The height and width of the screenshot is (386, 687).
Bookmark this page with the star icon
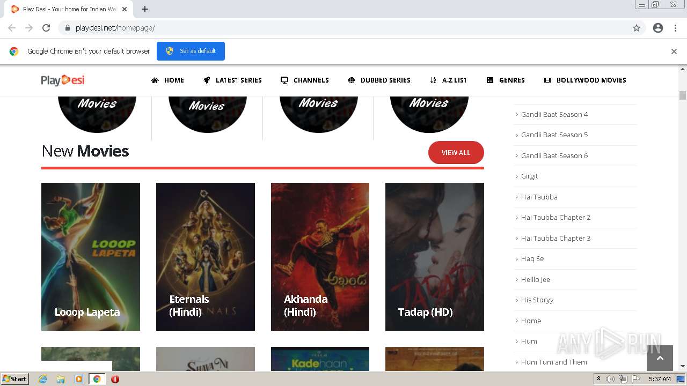[637, 28]
